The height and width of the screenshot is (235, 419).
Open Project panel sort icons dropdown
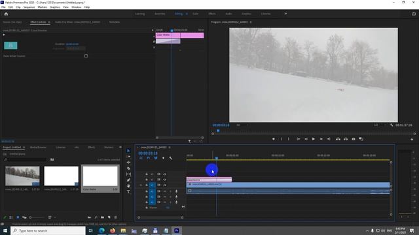pos(51,217)
